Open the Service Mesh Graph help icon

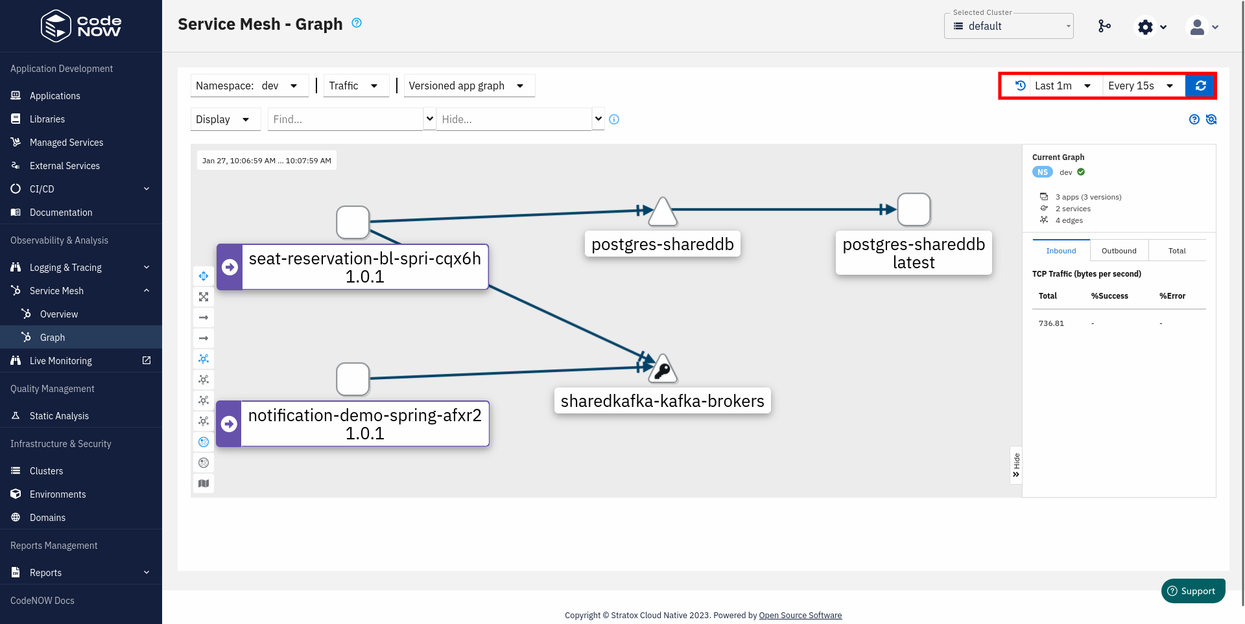point(357,23)
